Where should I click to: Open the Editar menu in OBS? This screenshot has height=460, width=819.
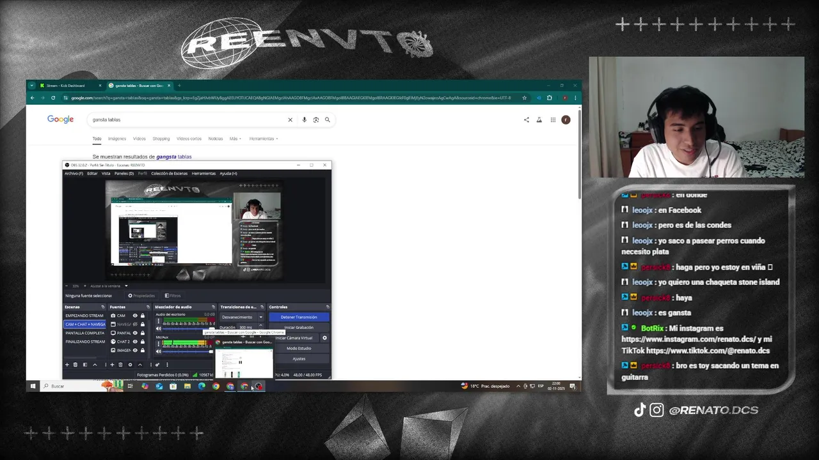pyautogui.click(x=92, y=173)
